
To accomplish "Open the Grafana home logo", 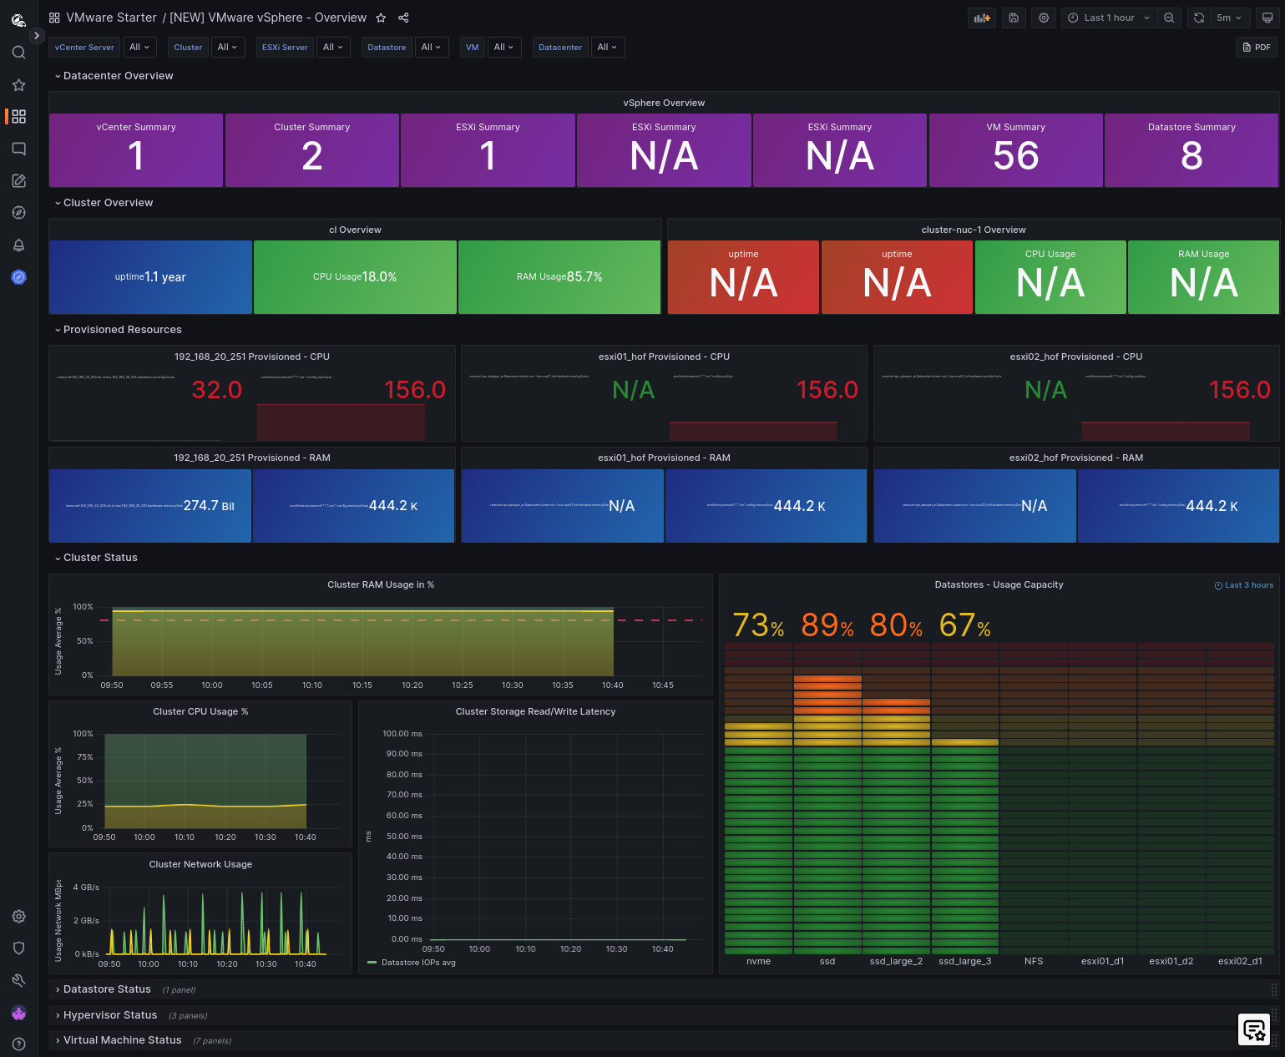I will (18, 19).
